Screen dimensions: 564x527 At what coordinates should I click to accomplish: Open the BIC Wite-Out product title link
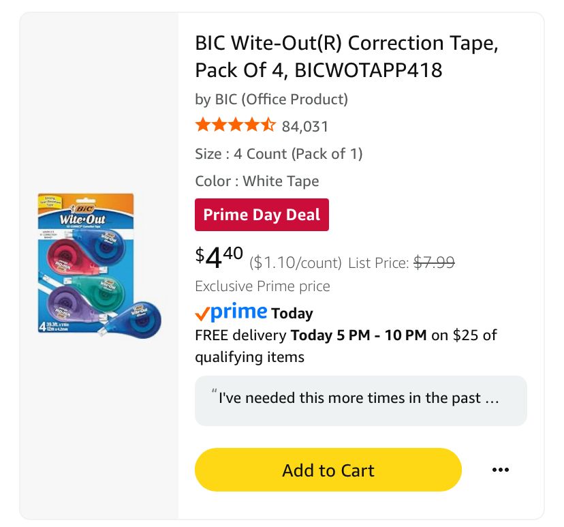point(347,57)
